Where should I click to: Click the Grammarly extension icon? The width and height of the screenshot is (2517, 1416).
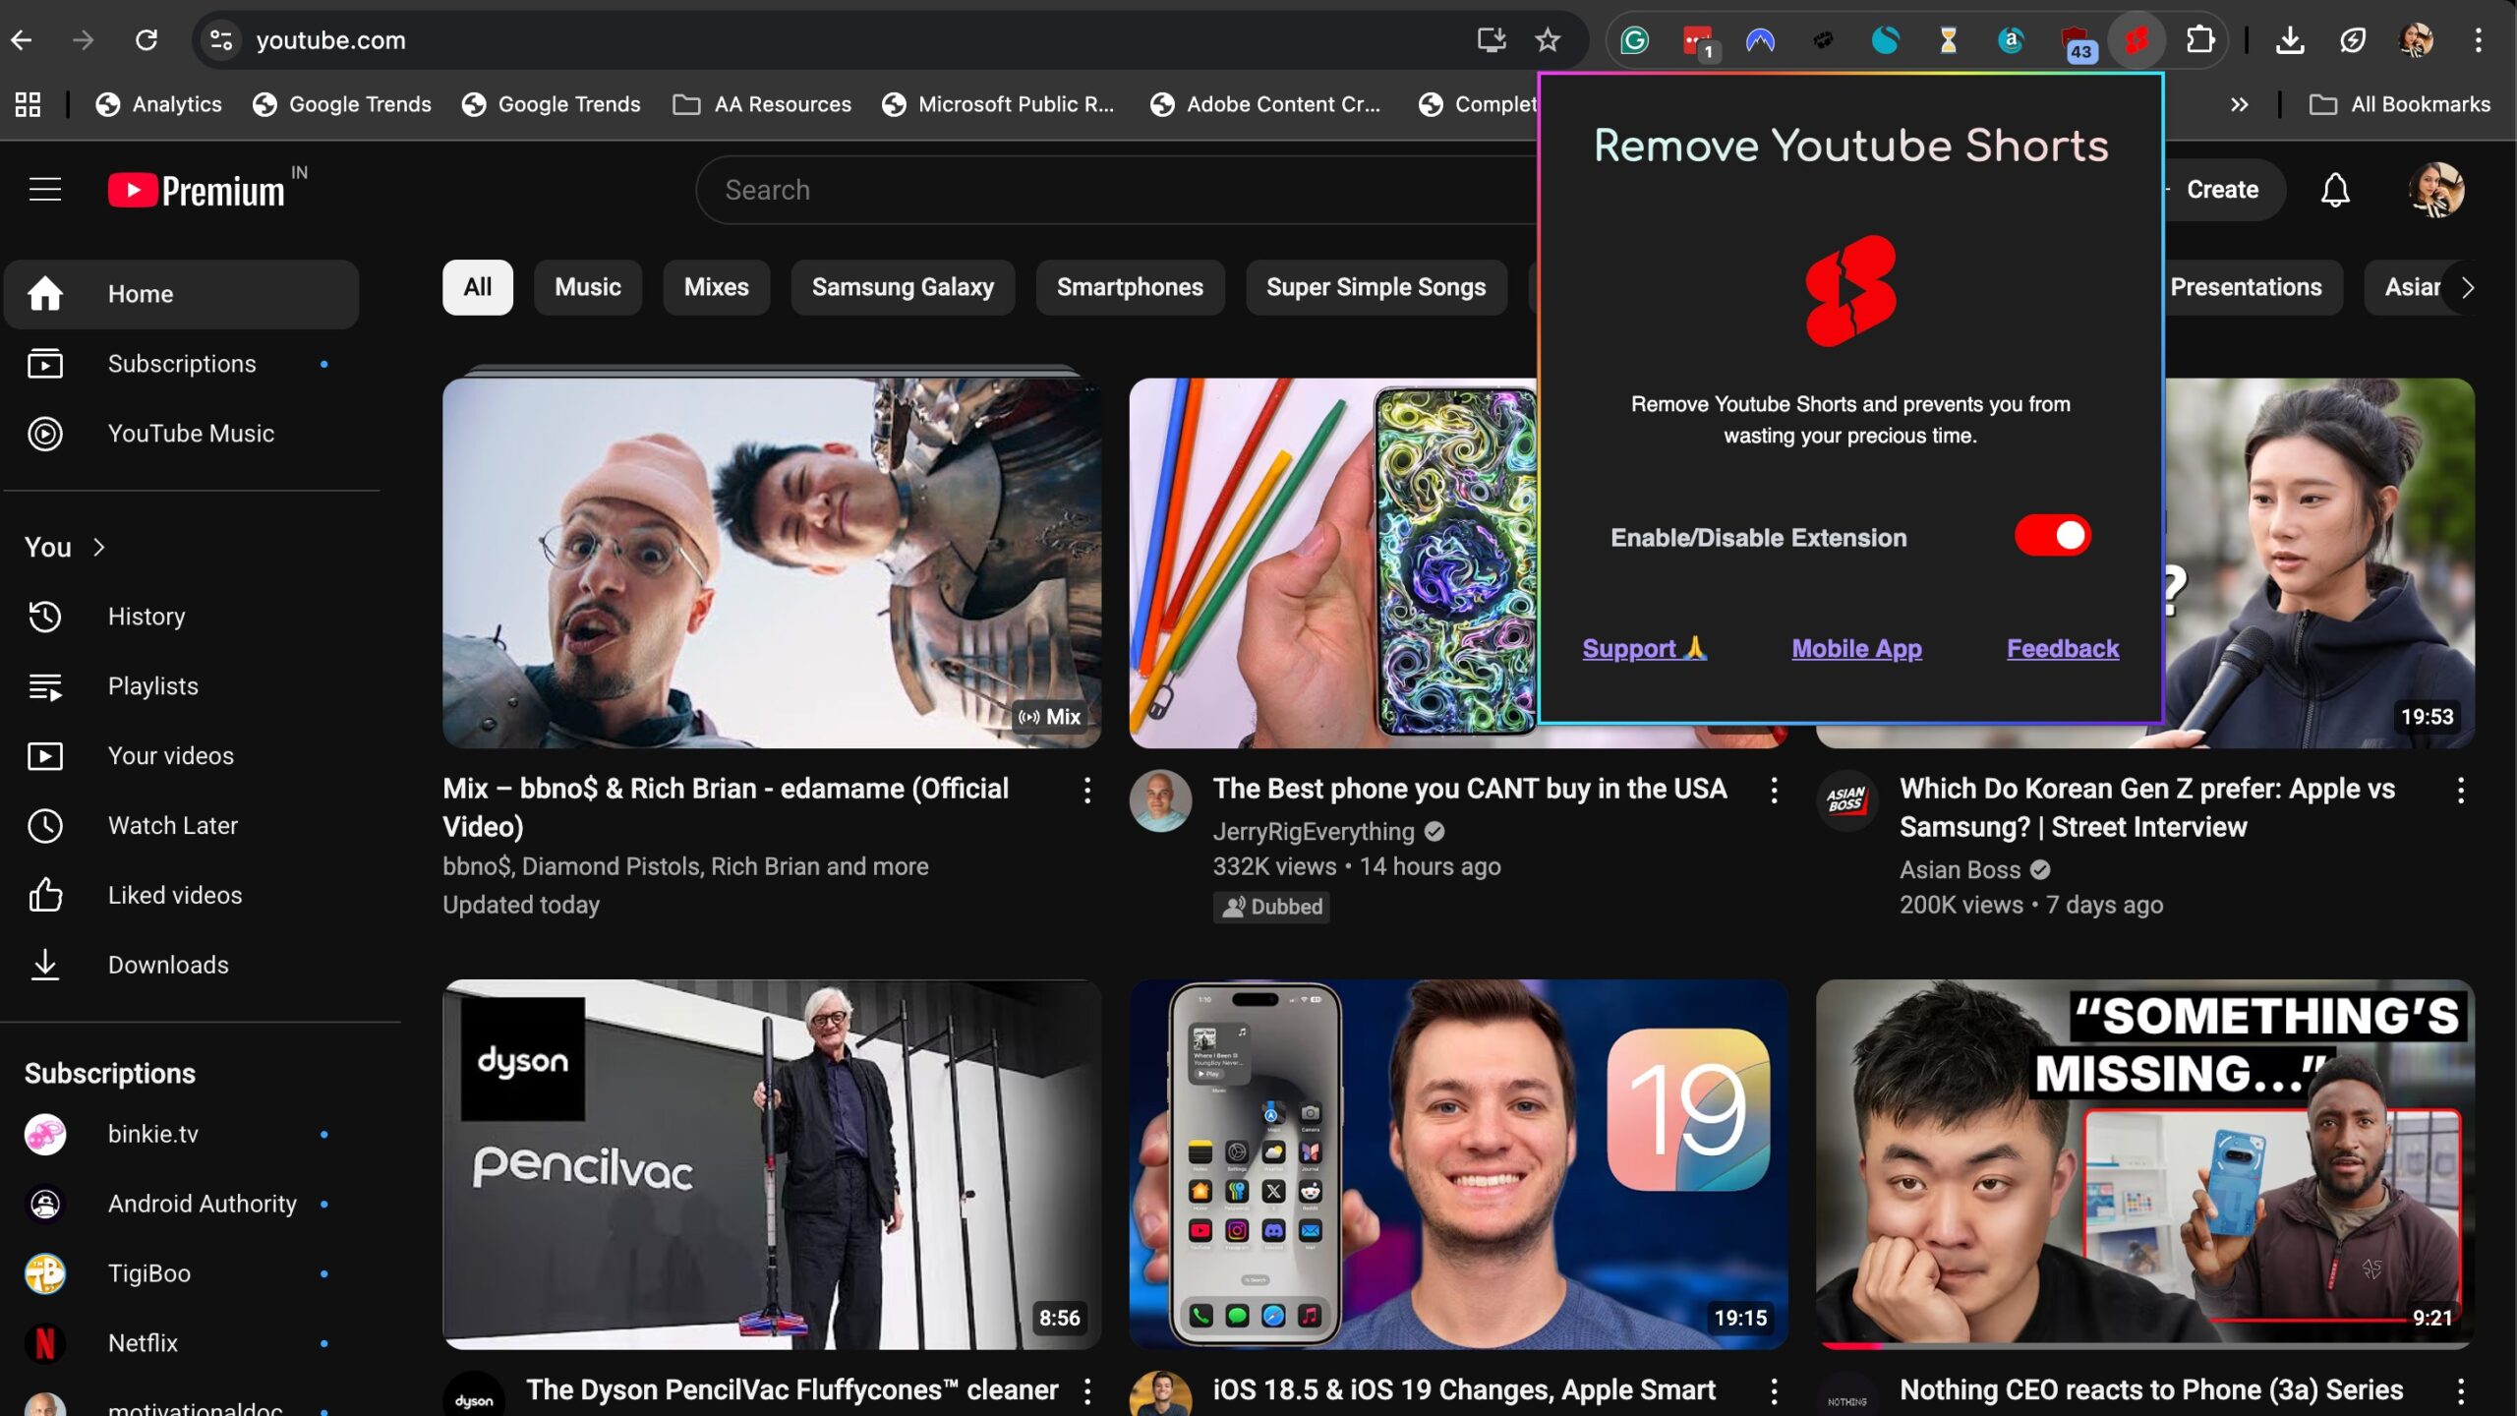1634,40
